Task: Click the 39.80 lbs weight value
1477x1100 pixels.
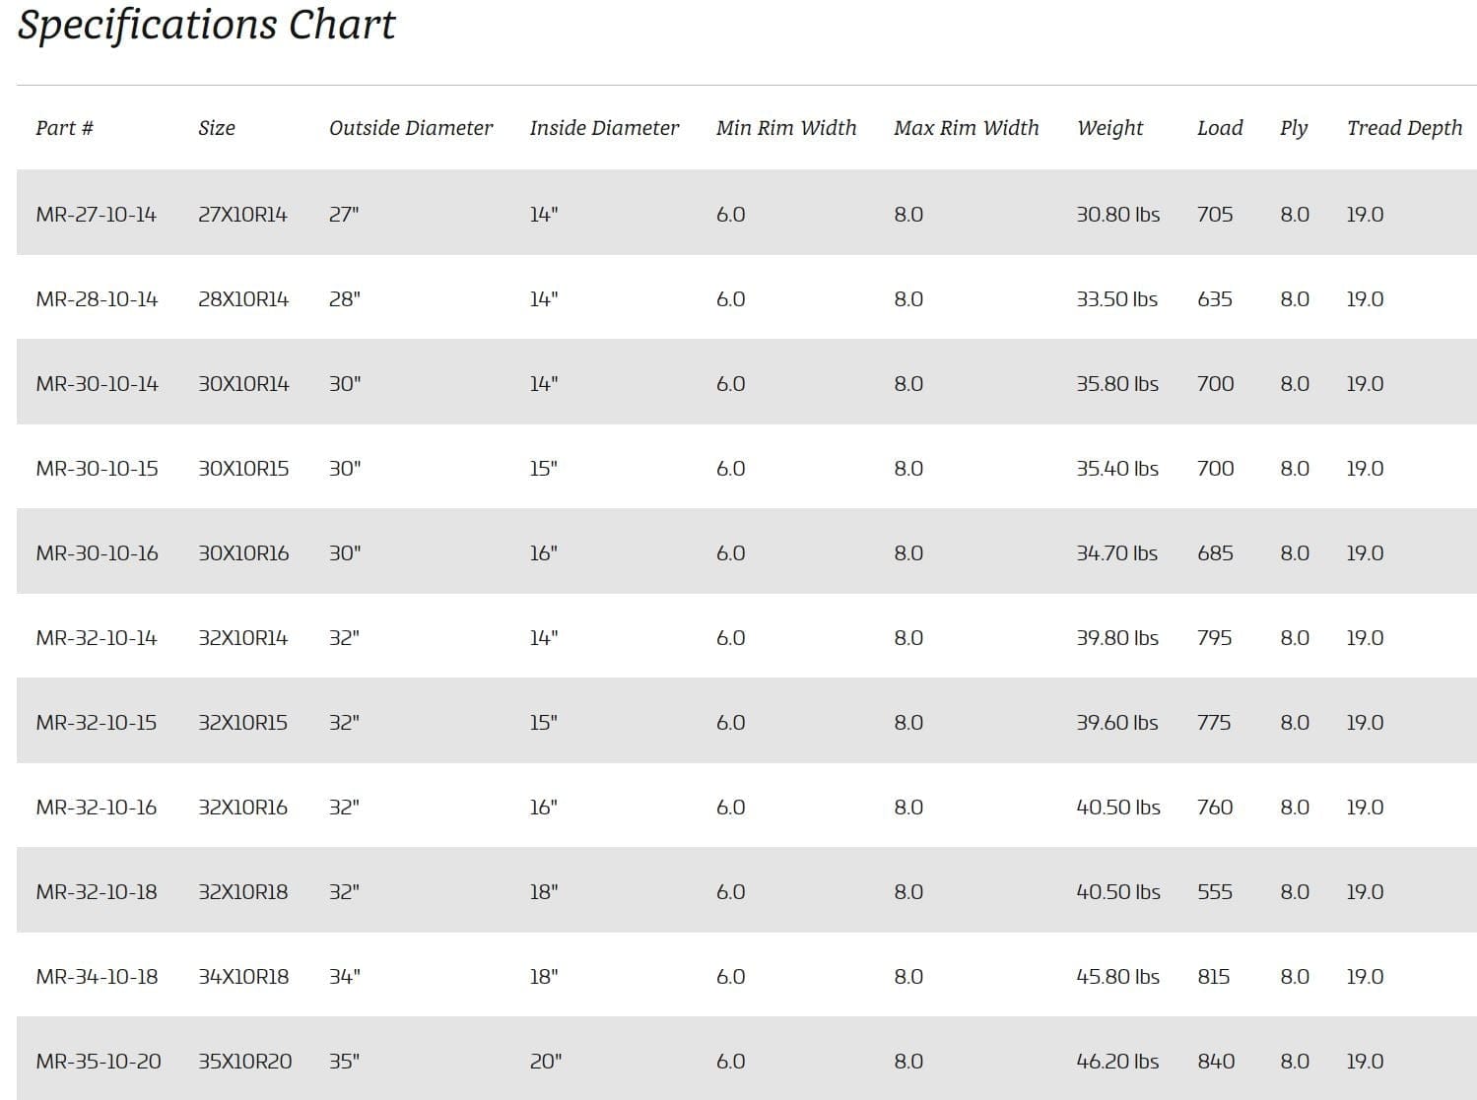Action: (x=1117, y=638)
